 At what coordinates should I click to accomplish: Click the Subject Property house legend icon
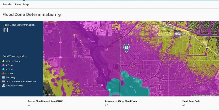pyautogui.click(x=3, y=86)
